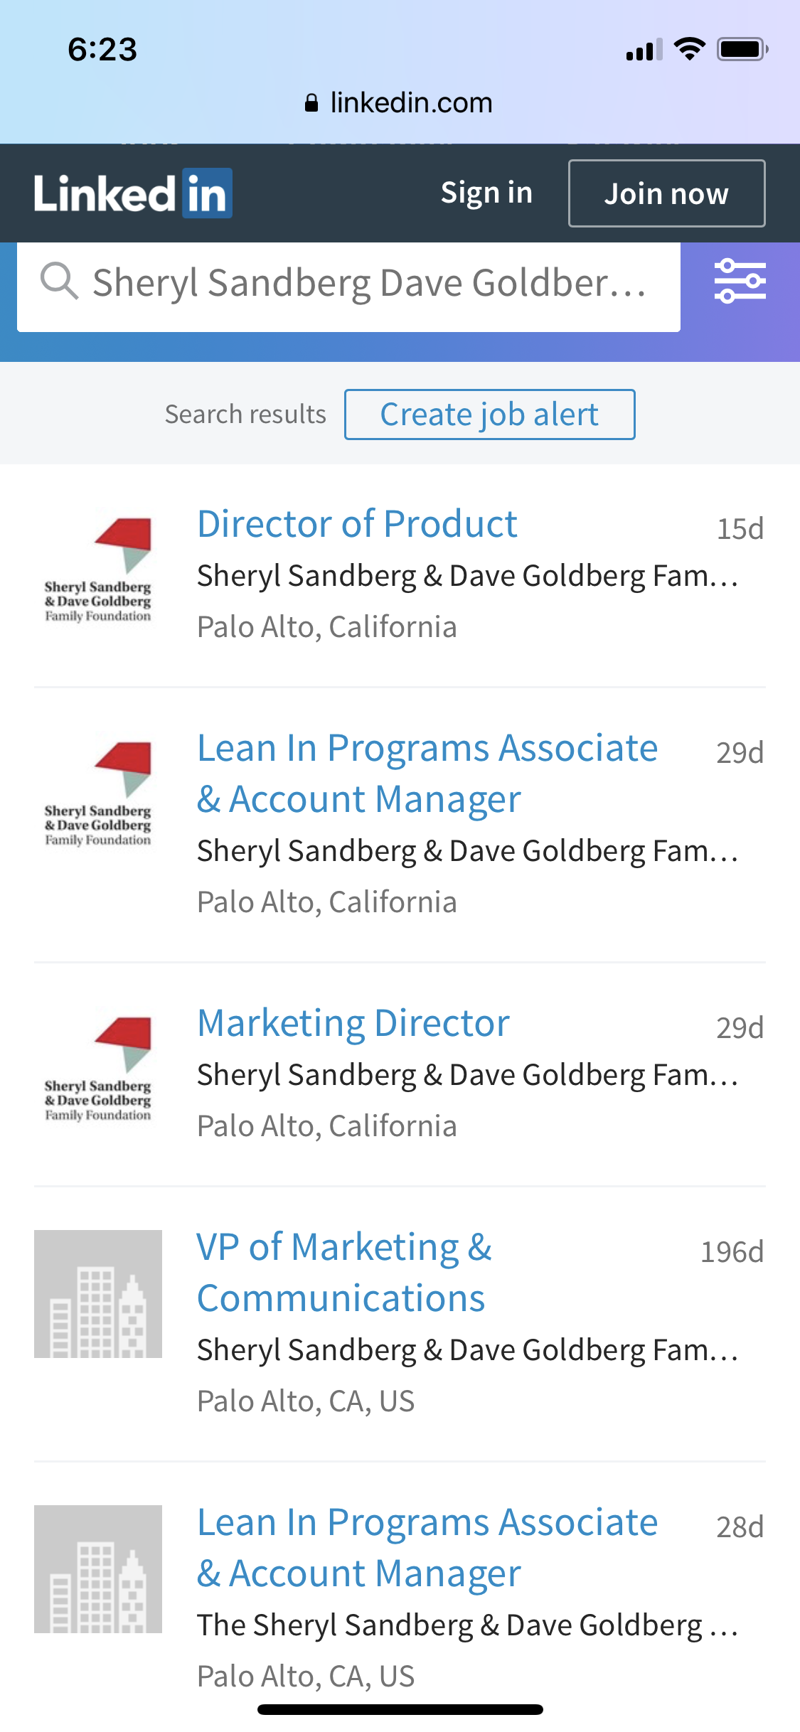Image resolution: width=800 pixels, height=1732 pixels.
Task: Open the Marketing Director job listing
Action: coord(353,1024)
